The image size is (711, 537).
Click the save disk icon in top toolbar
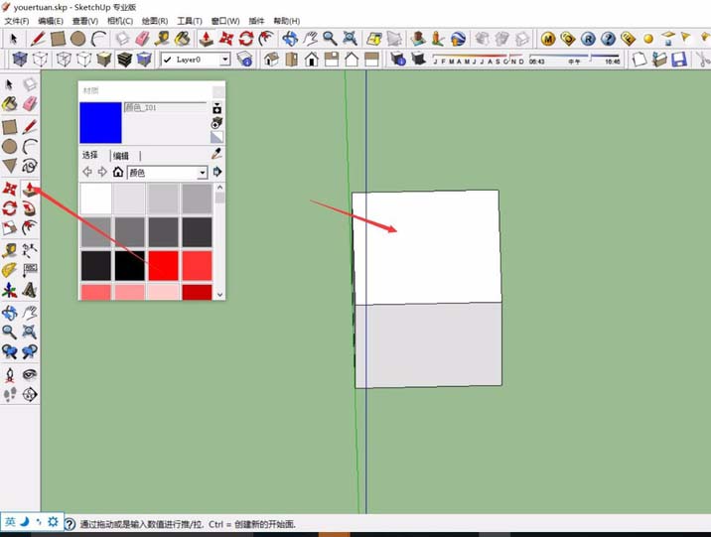click(679, 60)
